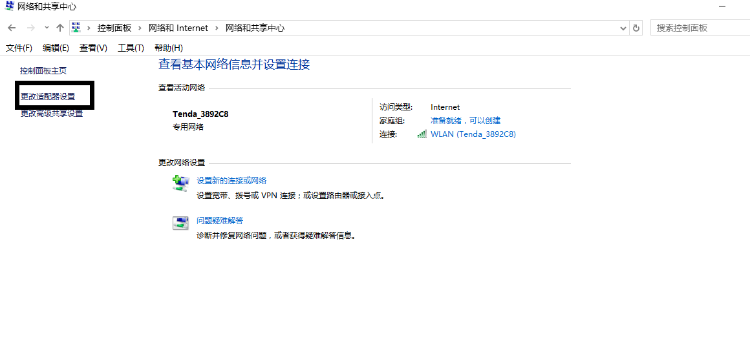
Task: Open the recent locations dropdown arrow
Action: tap(47, 28)
